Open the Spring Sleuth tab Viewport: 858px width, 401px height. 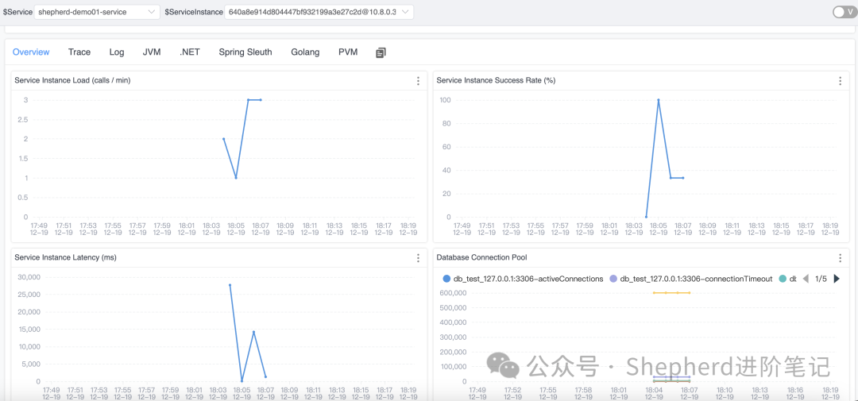click(245, 52)
